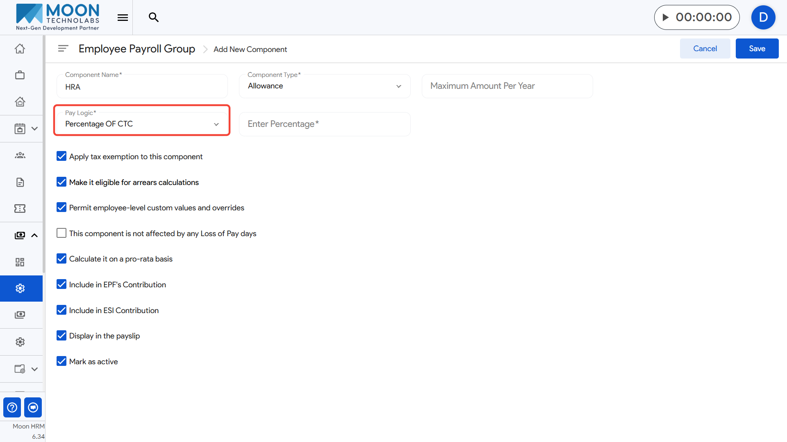Viewport: 787px width, 442px height.
Task: Open the document icon in sidebar
Action: tap(20, 182)
